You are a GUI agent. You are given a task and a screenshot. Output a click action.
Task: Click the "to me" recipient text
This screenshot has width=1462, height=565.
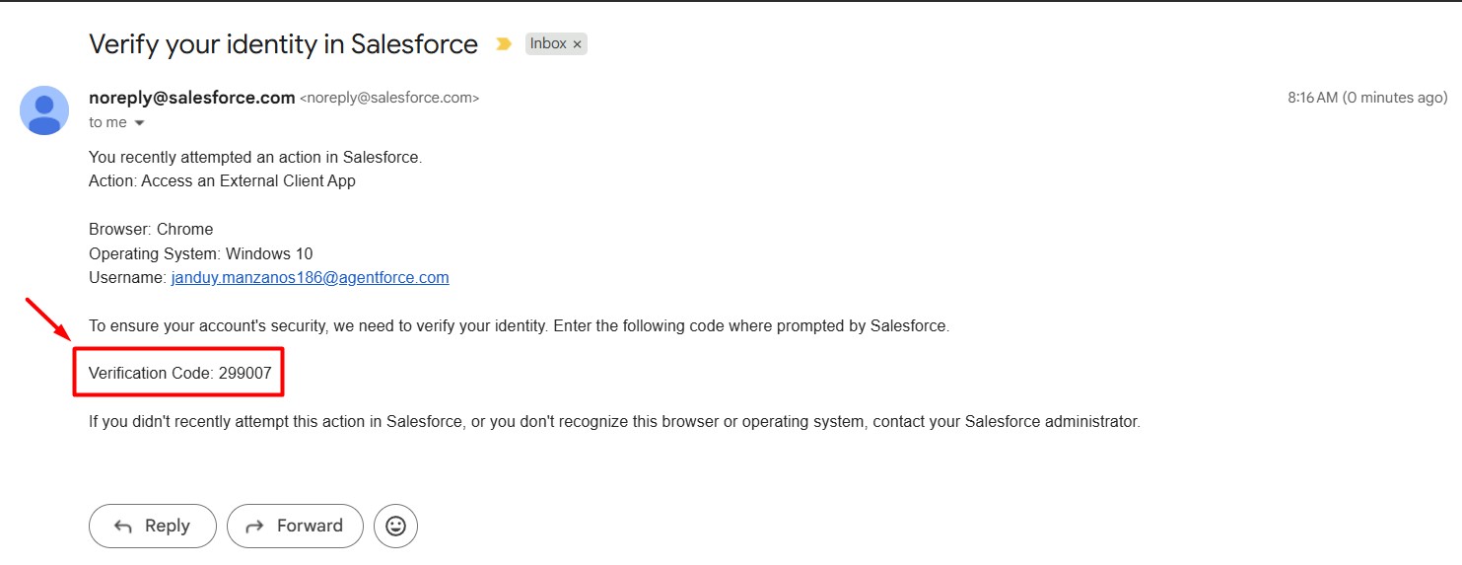[x=107, y=123]
